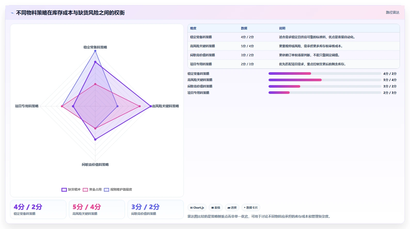Click description 适合需求稳定且供应可靠的标准料
Viewport: 410px width, 229px height.
317,37
